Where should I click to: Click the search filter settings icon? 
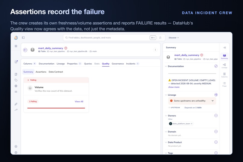pyautogui.click(x=160, y=38)
